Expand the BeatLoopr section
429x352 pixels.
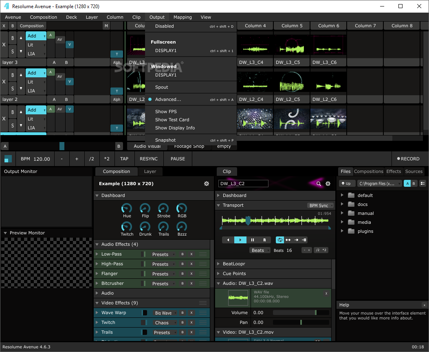pos(218,264)
